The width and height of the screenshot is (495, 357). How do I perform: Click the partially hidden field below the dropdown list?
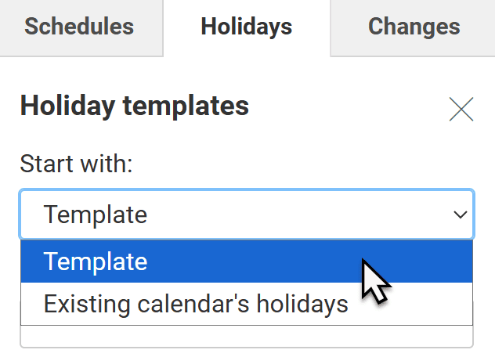(x=246, y=337)
